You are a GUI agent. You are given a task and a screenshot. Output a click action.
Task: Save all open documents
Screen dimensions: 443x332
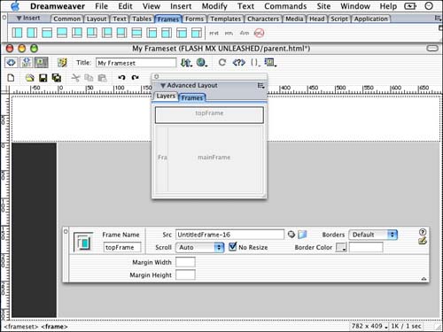coord(57,78)
